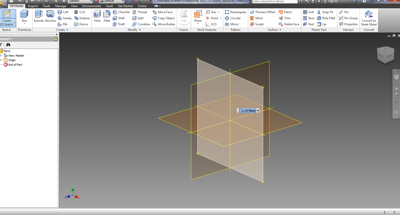Create a UCS coordinate system
The height and width of the screenshot is (215, 400).
coord(211,24)
